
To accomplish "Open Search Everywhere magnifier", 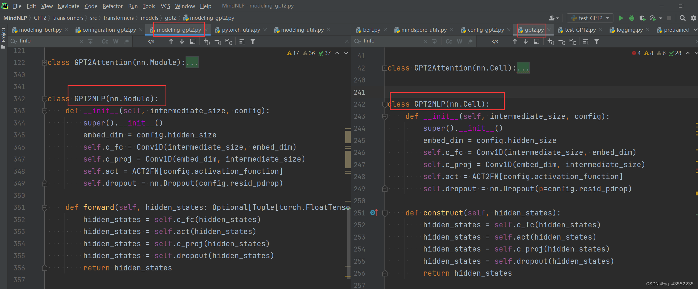I will pyautogui.click(x=682, y=18).
